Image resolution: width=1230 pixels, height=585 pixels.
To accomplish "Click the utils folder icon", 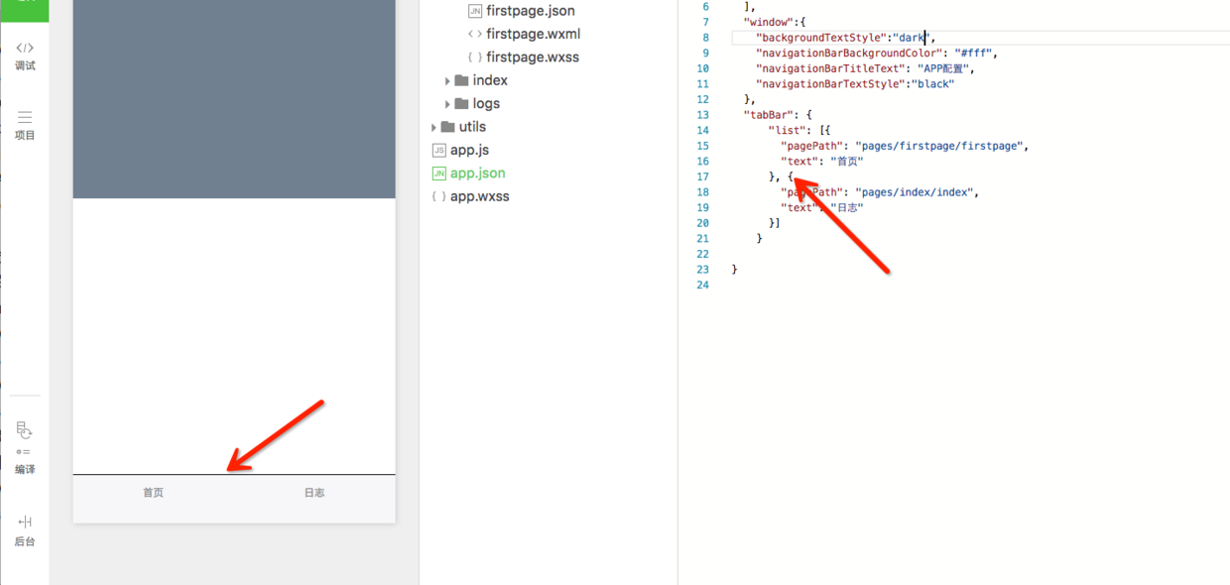I will (447, 127).
